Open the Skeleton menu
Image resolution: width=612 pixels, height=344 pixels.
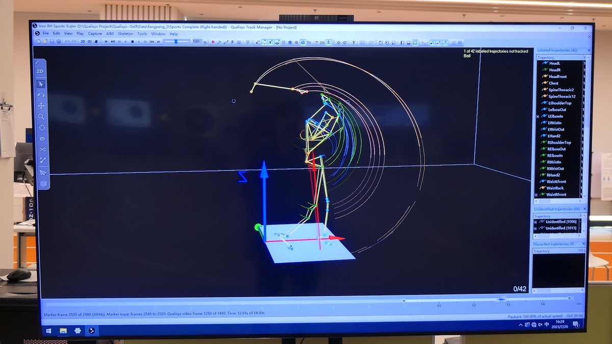pyautogui.click(x=125, y=34)
